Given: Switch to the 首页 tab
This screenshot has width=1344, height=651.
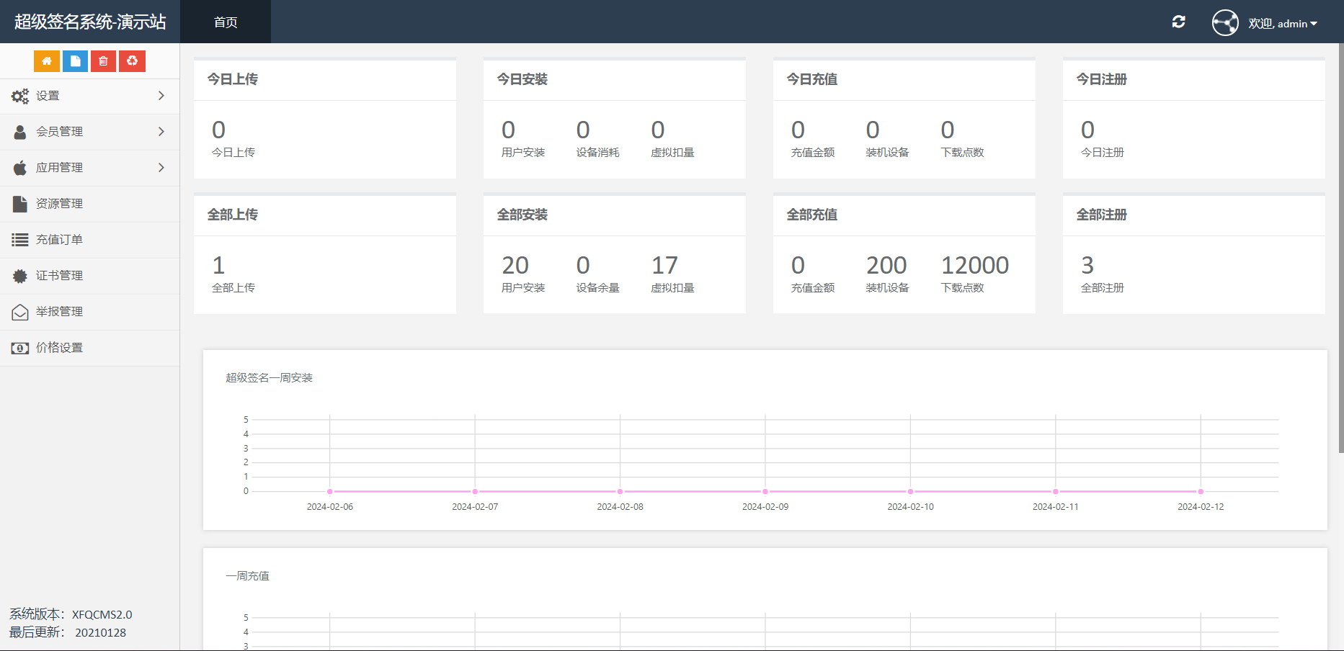Looking at the screenshot, I should [226, 22].
